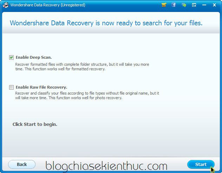Click the "Enable Deep Scan." label text
This screenshot has height=173, width=222.
point(34,57)
